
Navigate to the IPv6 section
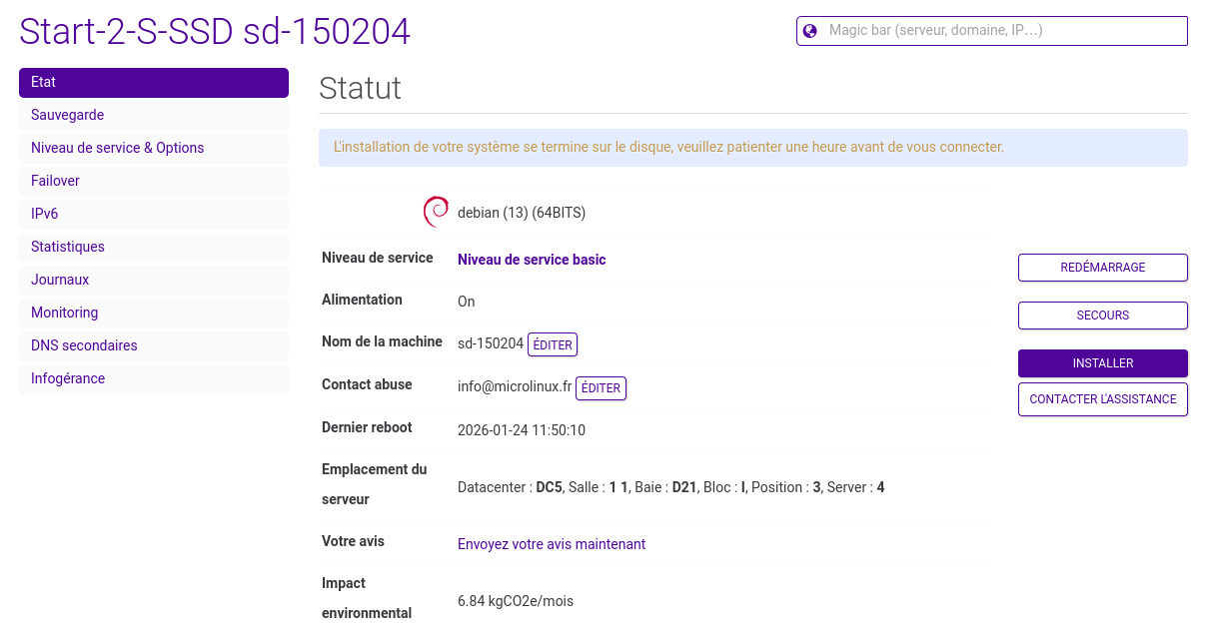[154, 215]
